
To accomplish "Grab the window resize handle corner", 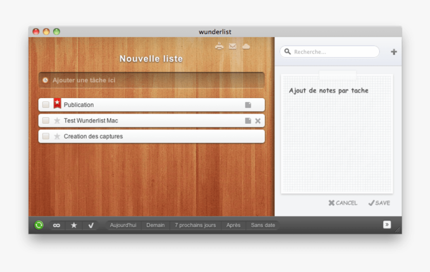I will [398, 230].
